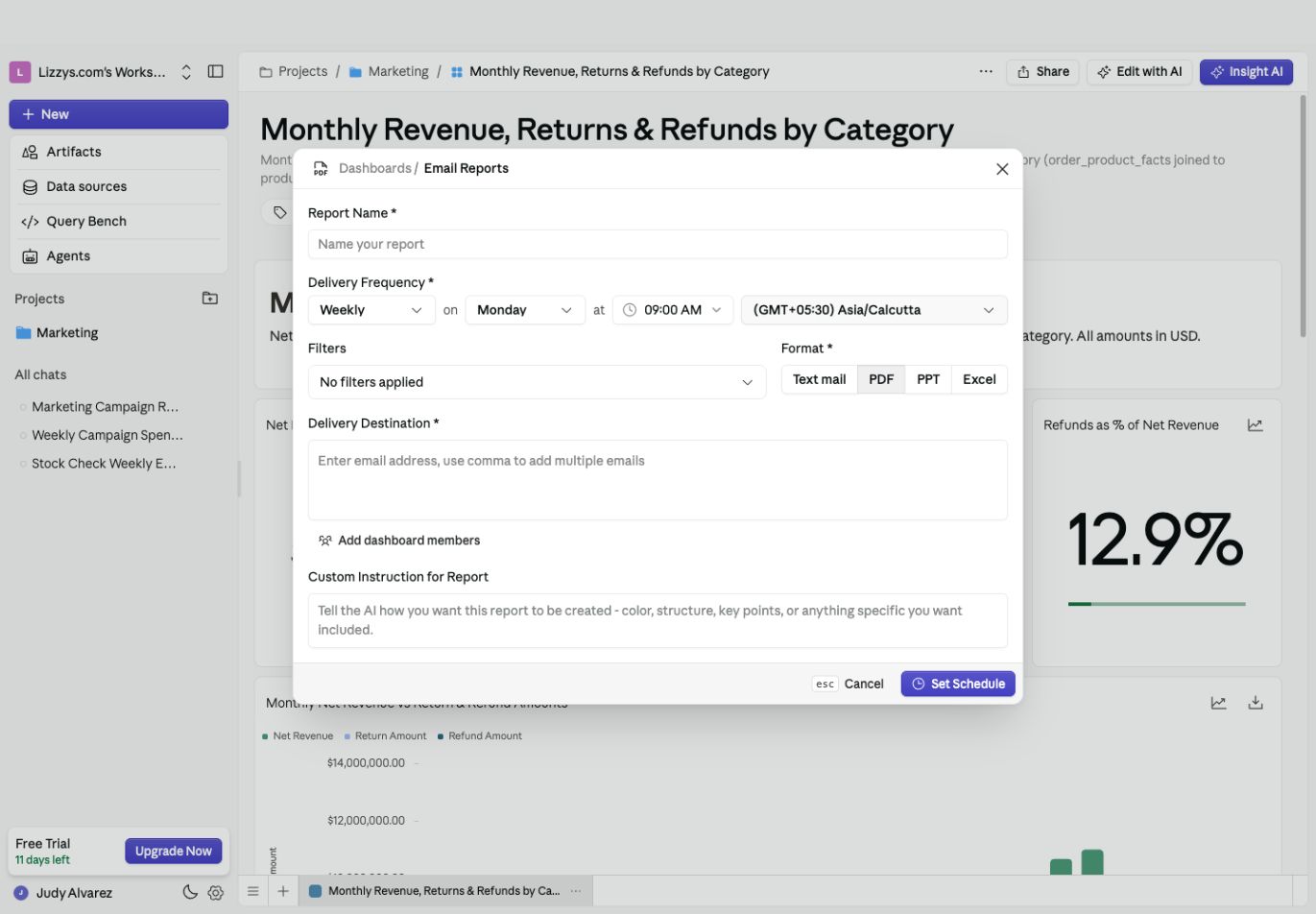Click the Share button
Screen dimensions: 1316x914
point(1042,72)
